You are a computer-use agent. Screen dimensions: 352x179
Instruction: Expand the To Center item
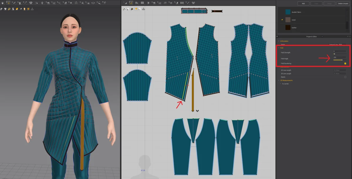pos(280,84)
